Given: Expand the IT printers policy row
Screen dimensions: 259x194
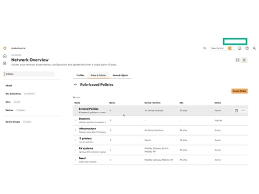Looking at the screenshot, I should click(x=76, y=140).
